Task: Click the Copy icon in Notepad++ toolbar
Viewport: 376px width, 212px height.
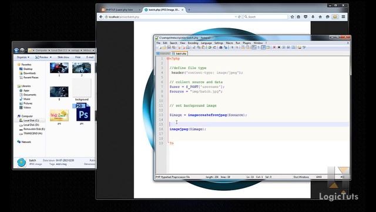Action: pos(199,48)
